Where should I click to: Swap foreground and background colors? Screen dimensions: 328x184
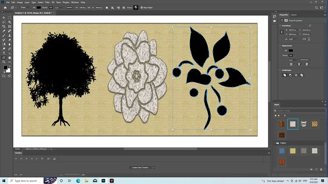coord(10,66)
